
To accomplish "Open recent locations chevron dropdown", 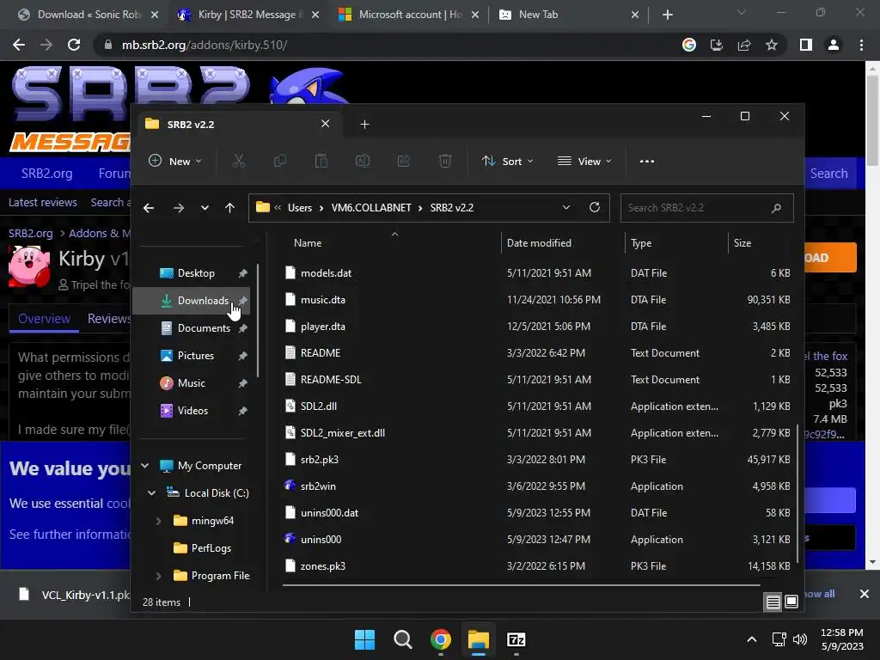I will [205, 208].
